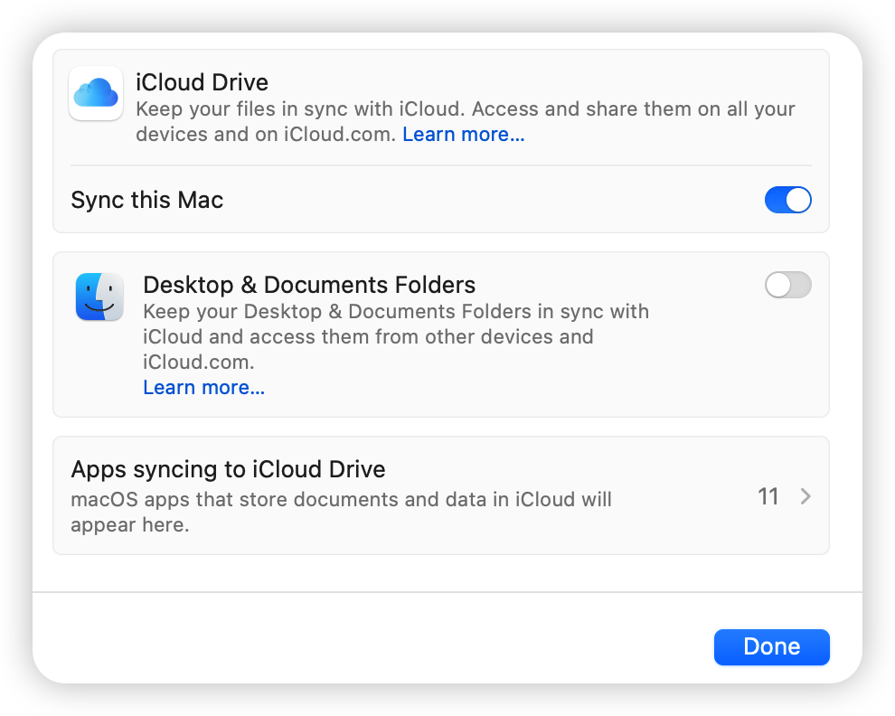The image size is (895, 716).
Task: Click blank space right of Sync this Mac label
Action: (x=488, y=200)
